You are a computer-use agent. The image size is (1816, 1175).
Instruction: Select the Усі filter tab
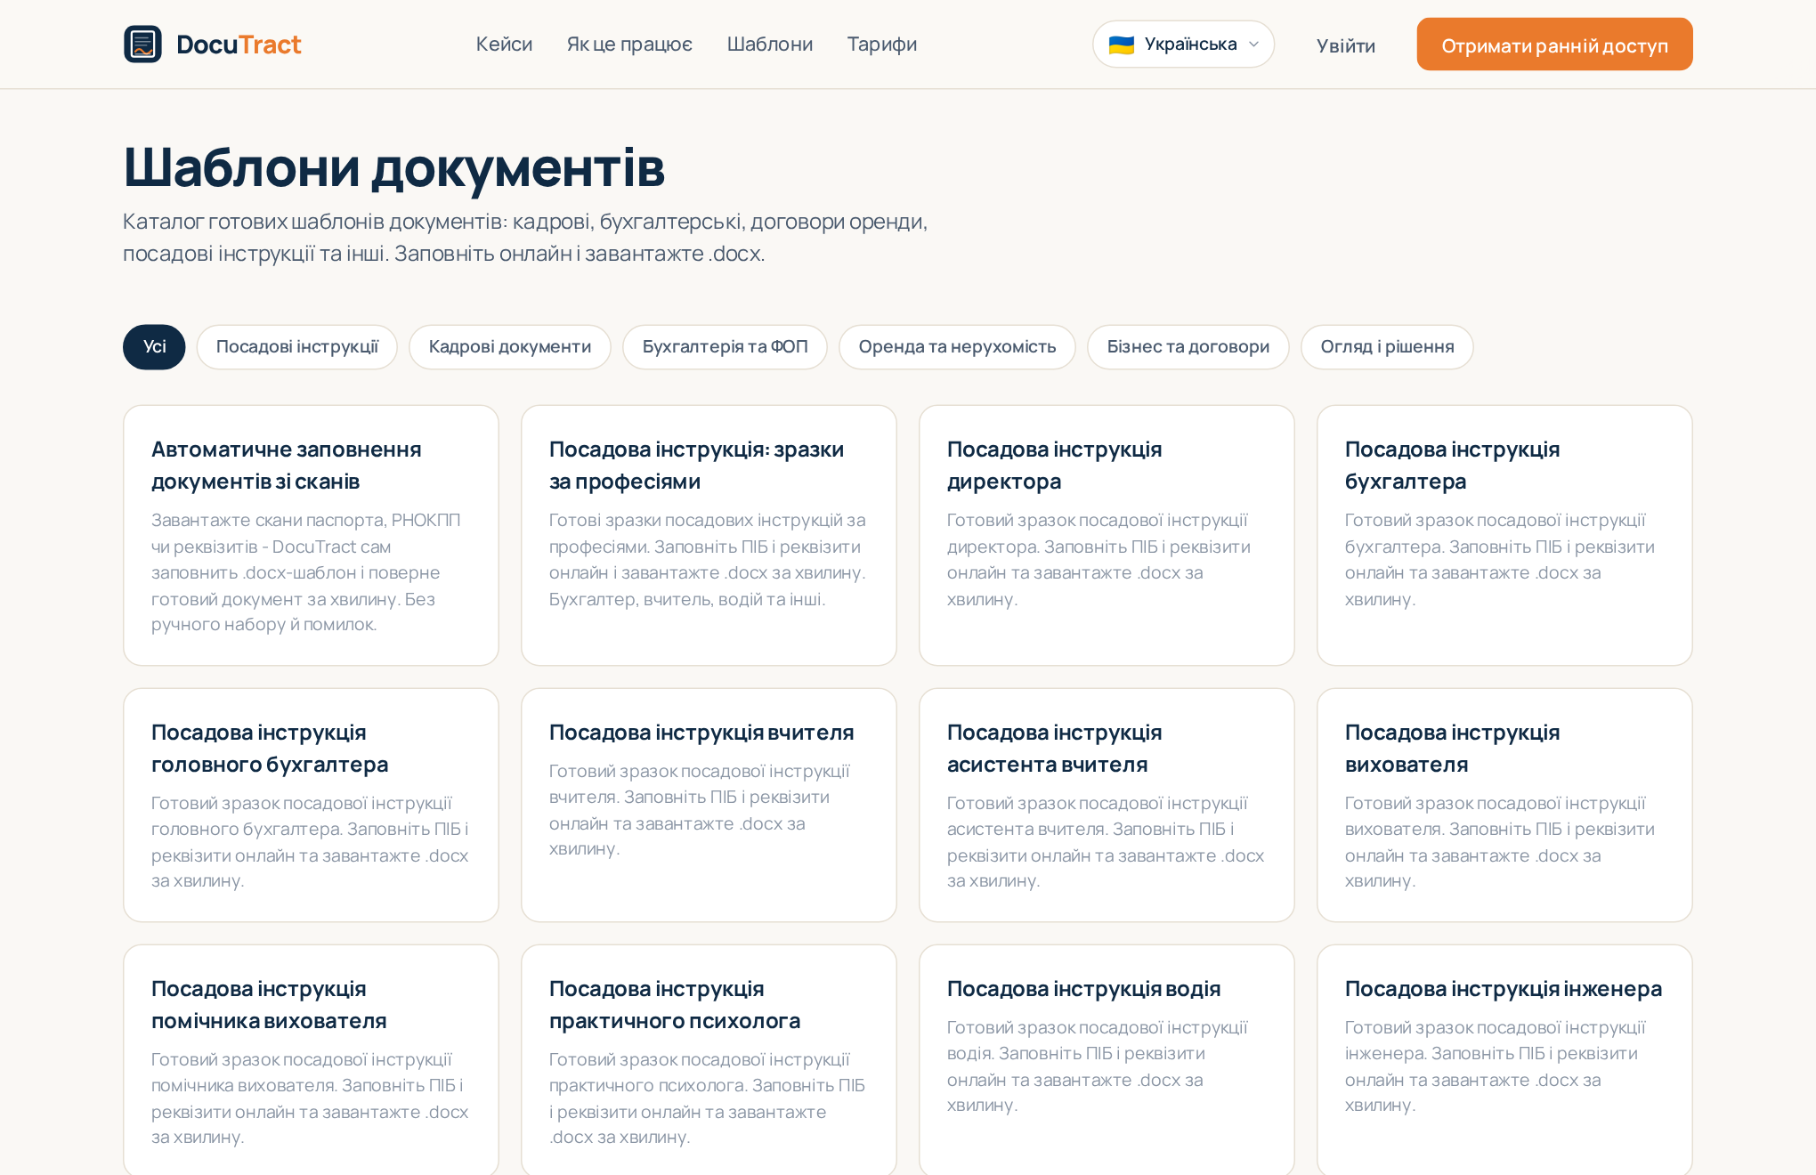point(154,347)
